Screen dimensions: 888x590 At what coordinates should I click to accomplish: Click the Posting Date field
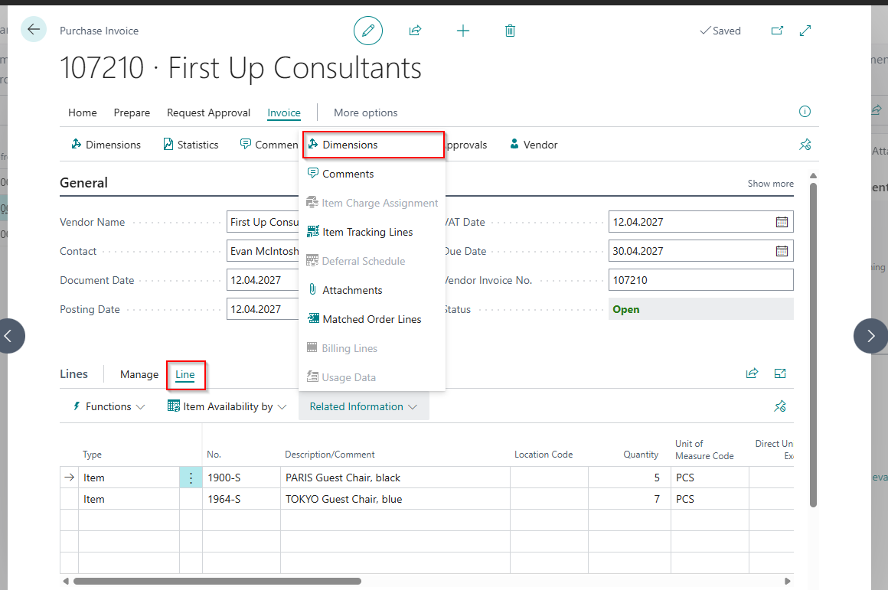coord(263,309)
